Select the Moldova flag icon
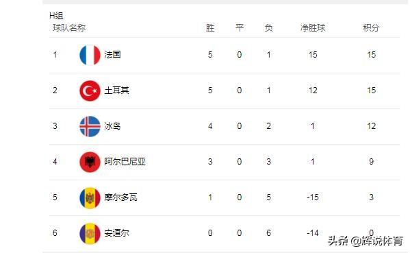The height and width of the screenshot is (253, 410). pos(90,197)
